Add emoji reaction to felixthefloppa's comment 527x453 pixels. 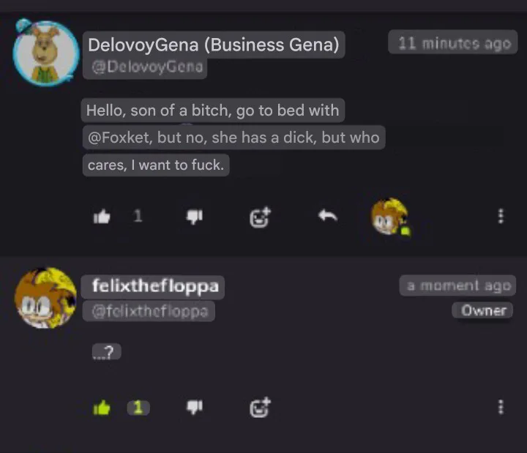coord(260,408)
